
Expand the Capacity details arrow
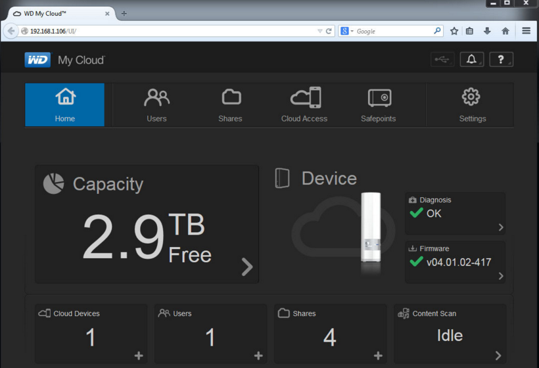pos(247,266)
